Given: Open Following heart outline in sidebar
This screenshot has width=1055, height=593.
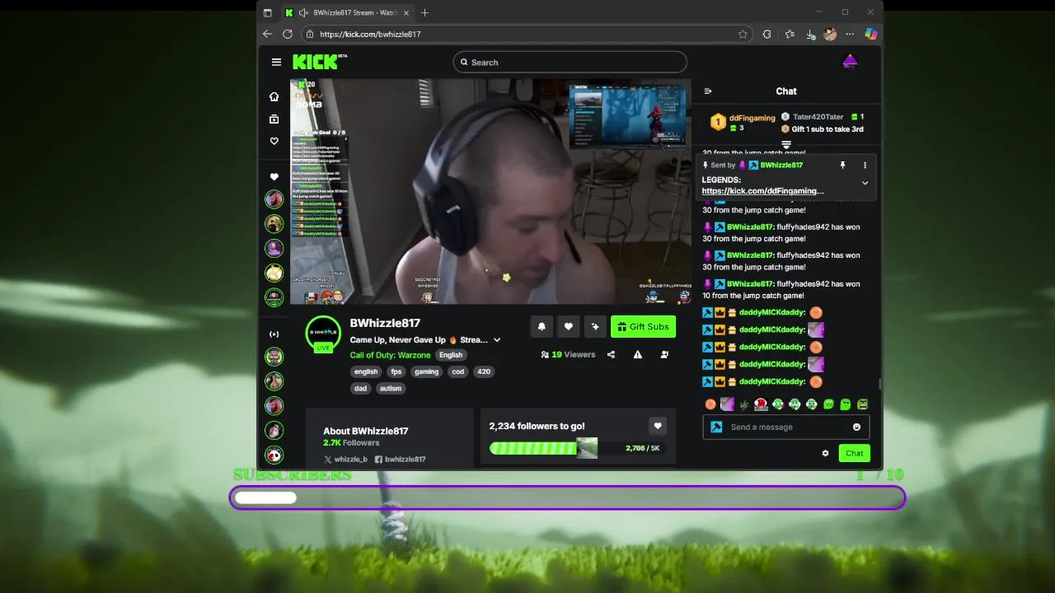Looking at the screenshot, I should pos(274,141).
